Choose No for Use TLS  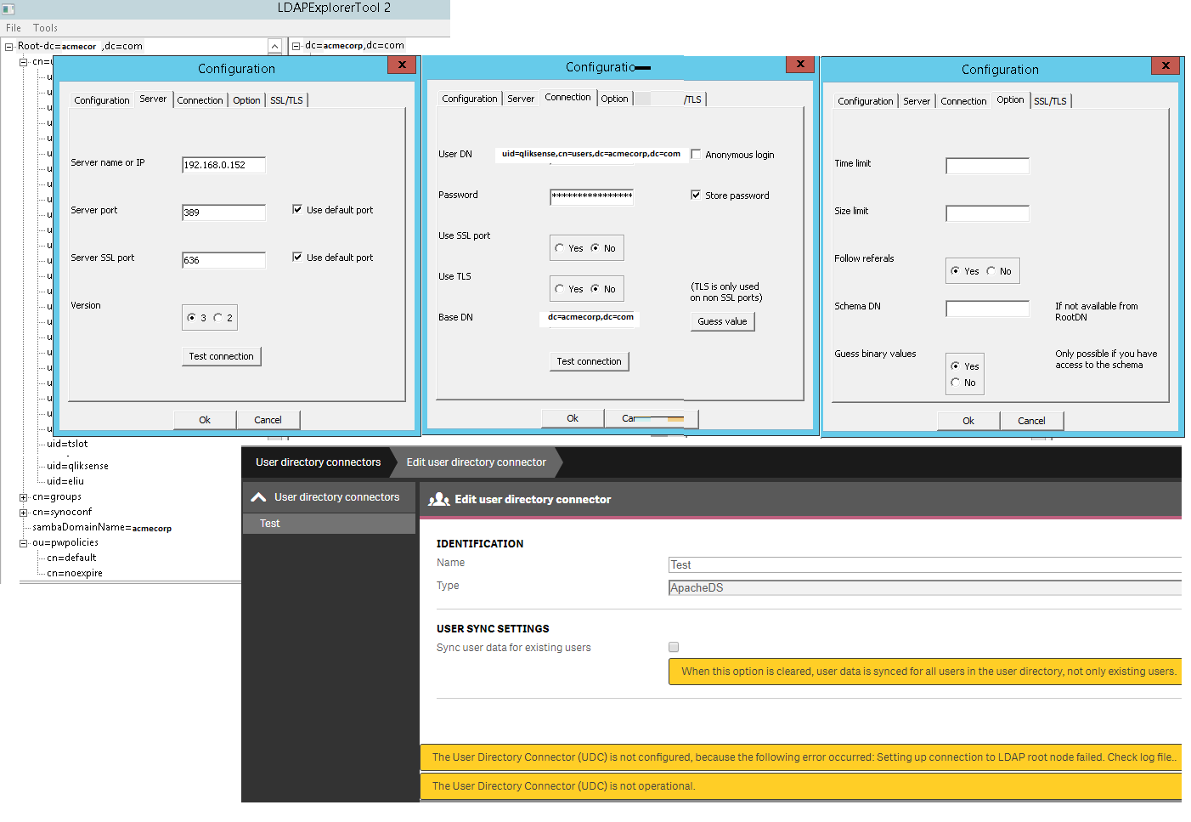(x=595, y=288)
